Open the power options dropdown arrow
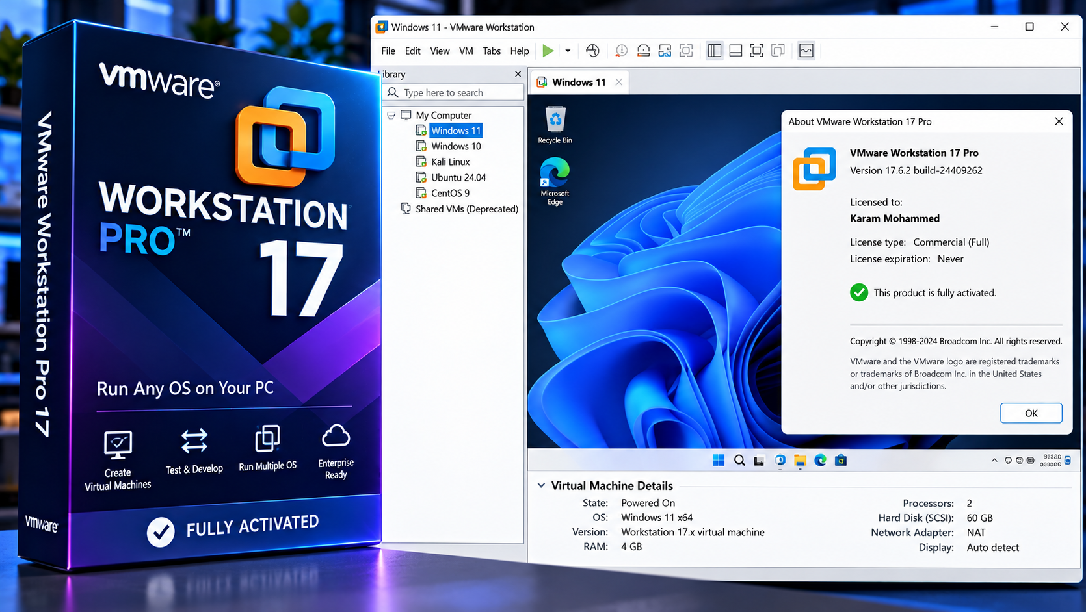1086x612 pixels. [568, 51]
